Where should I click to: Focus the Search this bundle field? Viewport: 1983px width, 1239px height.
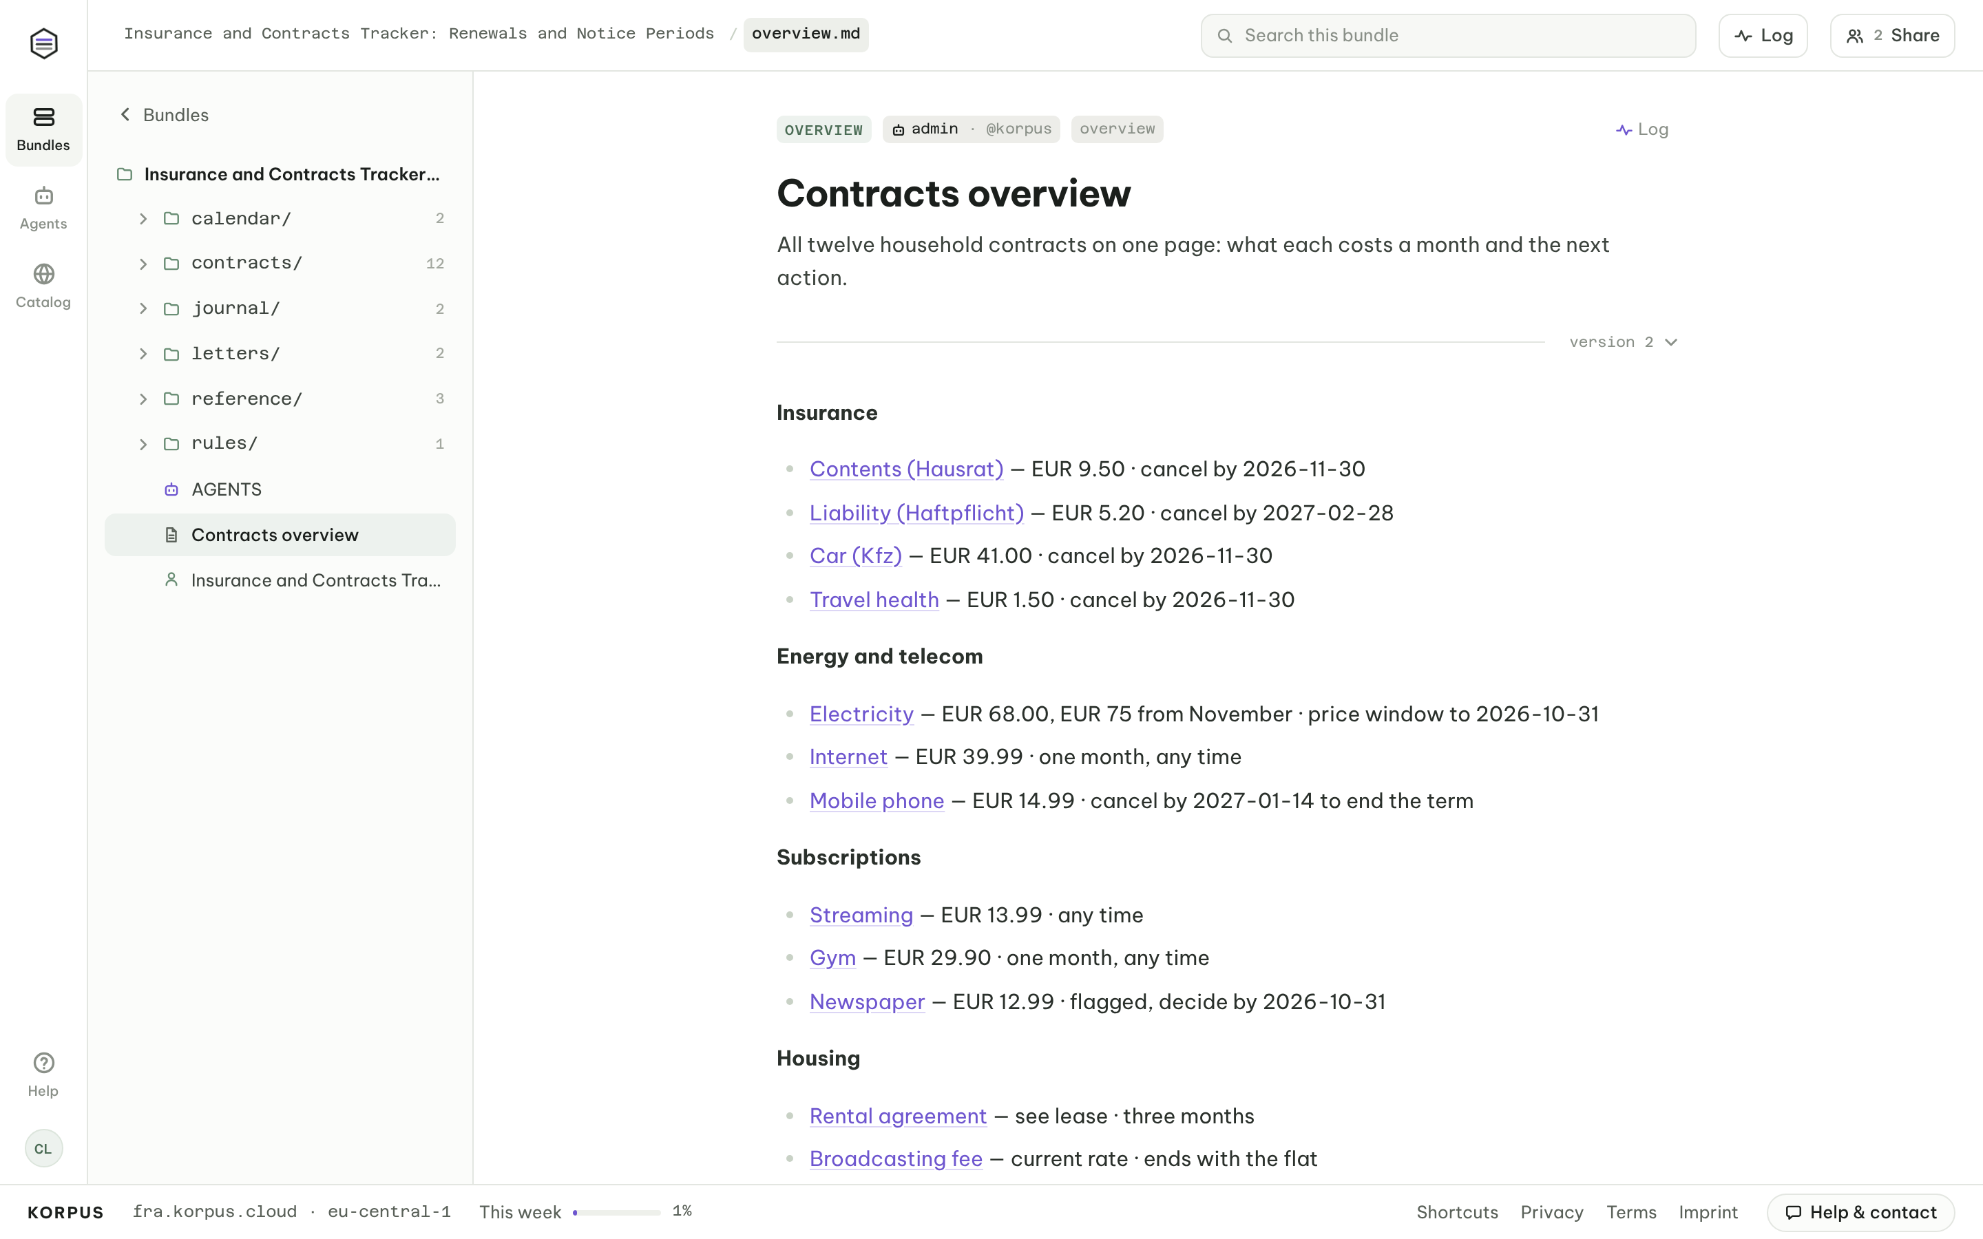[x=1448, y=35]
